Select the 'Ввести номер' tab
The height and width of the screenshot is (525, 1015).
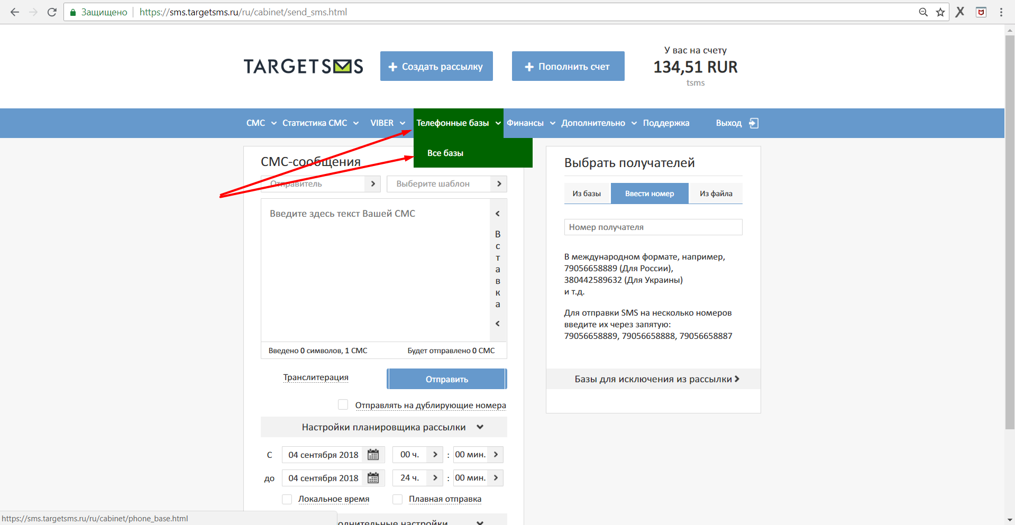coord(650,194)
